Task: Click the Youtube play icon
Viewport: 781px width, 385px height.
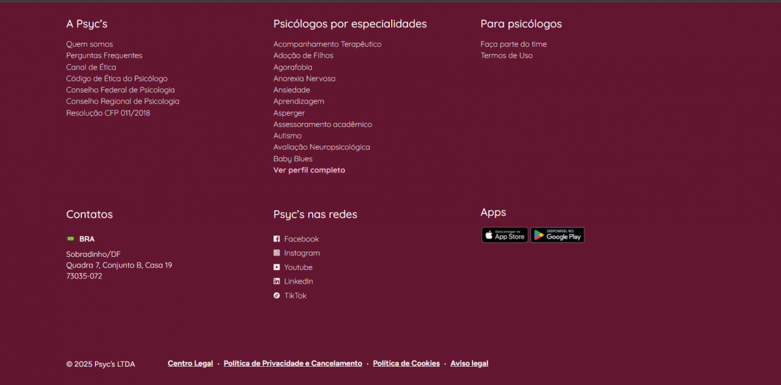Action: pyautogui.click(x=277, y=267)
